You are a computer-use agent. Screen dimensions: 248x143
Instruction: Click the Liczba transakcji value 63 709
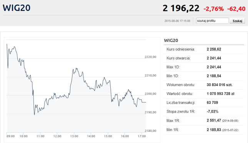[x=212, y=103]
